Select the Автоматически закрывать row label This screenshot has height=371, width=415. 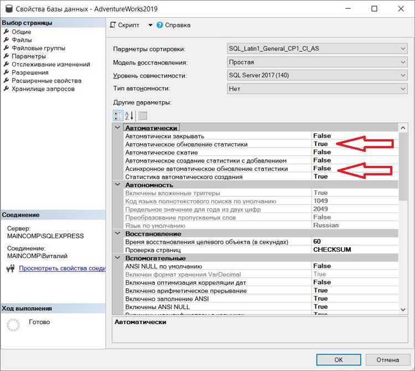pos(165,136)
